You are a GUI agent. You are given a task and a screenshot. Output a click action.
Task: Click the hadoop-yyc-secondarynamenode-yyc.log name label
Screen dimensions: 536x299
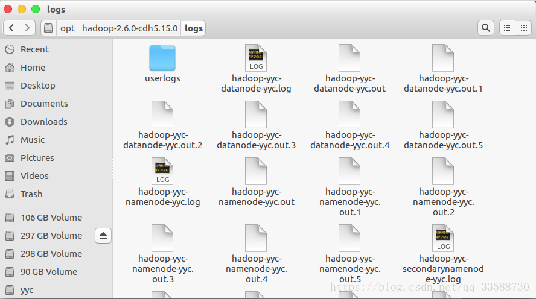click(443, 269)
